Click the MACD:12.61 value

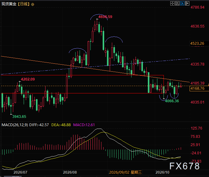coord(84,125)
